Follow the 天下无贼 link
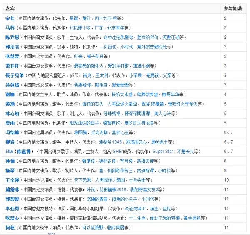Viewport: 250px width, 235px height. pos(82,180)
